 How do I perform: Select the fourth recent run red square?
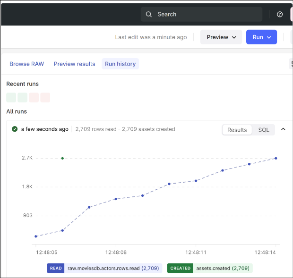click(x=45, y=98)
